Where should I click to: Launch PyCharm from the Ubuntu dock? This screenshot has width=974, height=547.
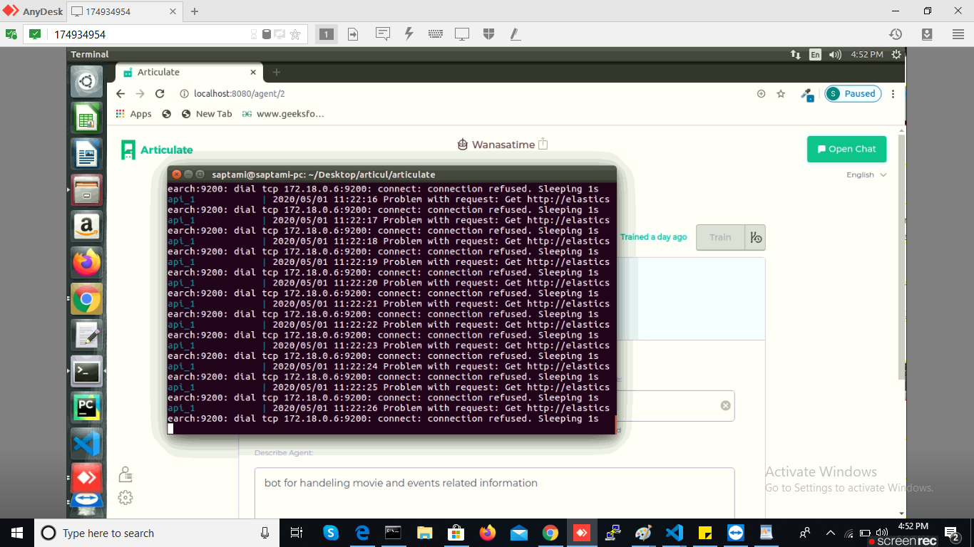click(86, 408)
